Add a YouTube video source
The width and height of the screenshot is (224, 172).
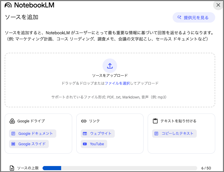(x=94, y=144)
